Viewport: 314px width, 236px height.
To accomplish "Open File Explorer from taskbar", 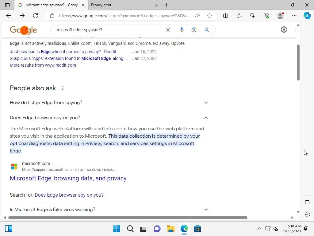I will (x=171, y=229).
